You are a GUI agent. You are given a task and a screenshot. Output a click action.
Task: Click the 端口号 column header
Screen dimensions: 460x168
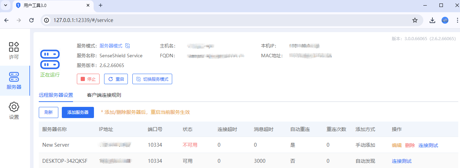[x=155, y=129]
